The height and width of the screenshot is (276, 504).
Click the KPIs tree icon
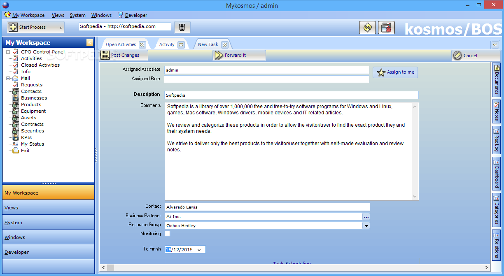point(15,137)
